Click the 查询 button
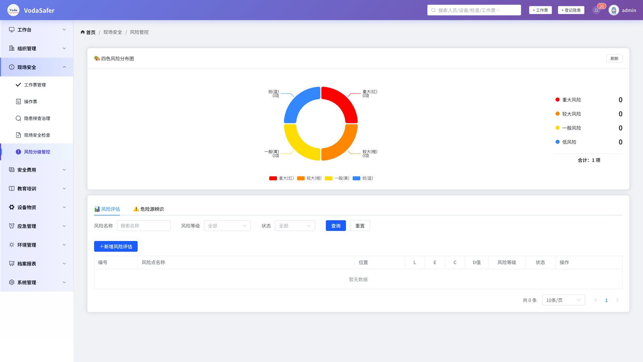The image size is (643, 362). coord(336,226)
